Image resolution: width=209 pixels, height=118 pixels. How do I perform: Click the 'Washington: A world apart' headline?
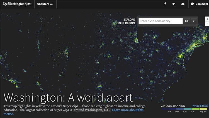pyautogui.click(x=68, y=98)
